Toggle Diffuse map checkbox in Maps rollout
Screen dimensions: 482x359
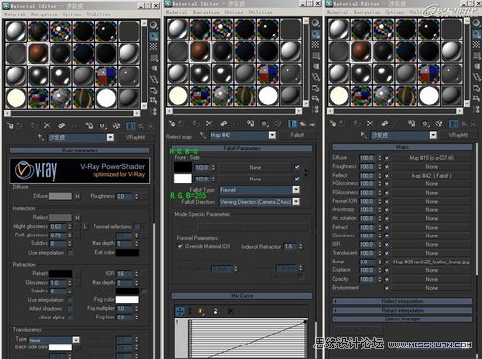click(x=387, y=158)
